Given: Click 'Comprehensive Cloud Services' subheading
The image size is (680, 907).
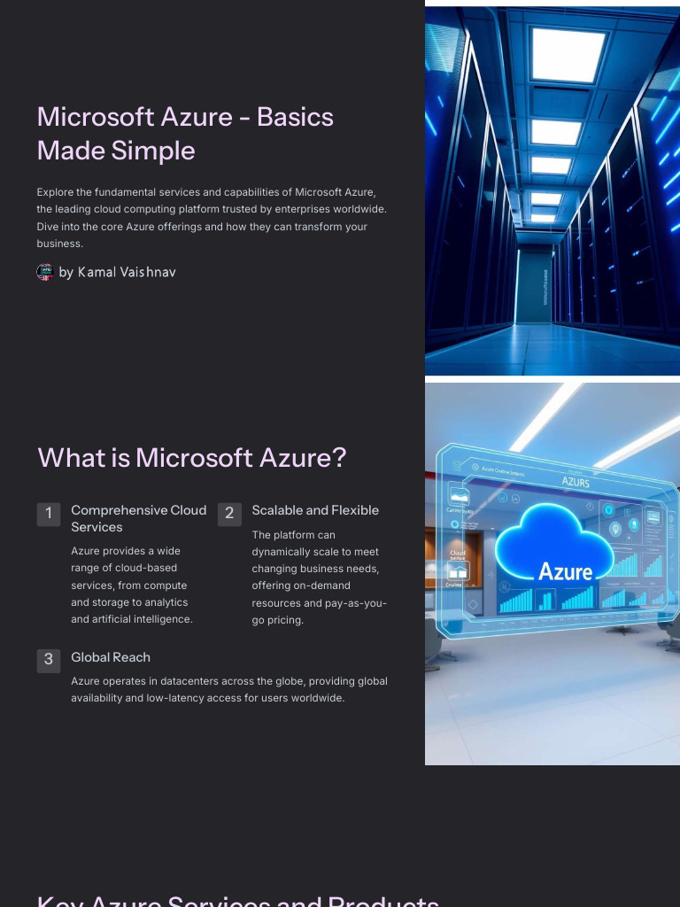Looking at the screenshot, I should point(139,519).
